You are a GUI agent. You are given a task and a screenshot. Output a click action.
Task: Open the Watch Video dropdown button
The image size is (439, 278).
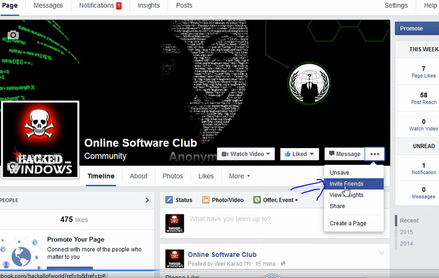(246, 154)
